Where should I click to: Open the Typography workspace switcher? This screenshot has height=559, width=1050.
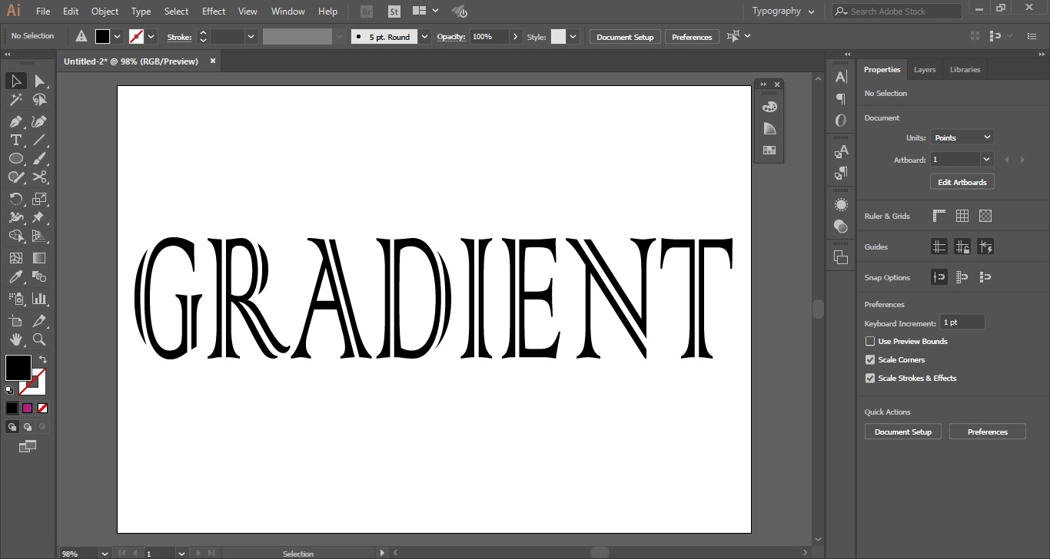783,12
